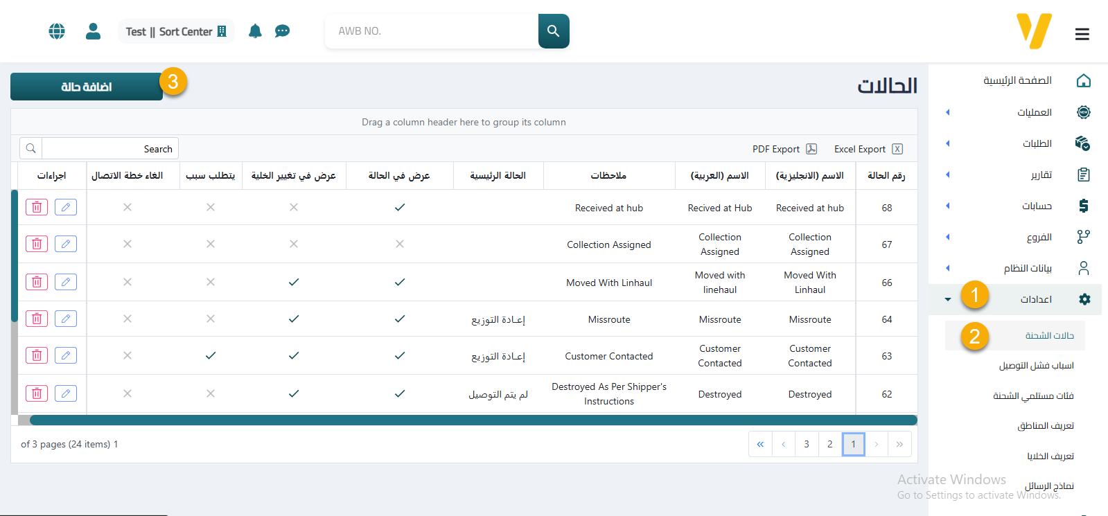The width and height of the screenshot is (1108, 516).
Task: Open الصفحة الرئيسية home page
Action: [1017, 80]
